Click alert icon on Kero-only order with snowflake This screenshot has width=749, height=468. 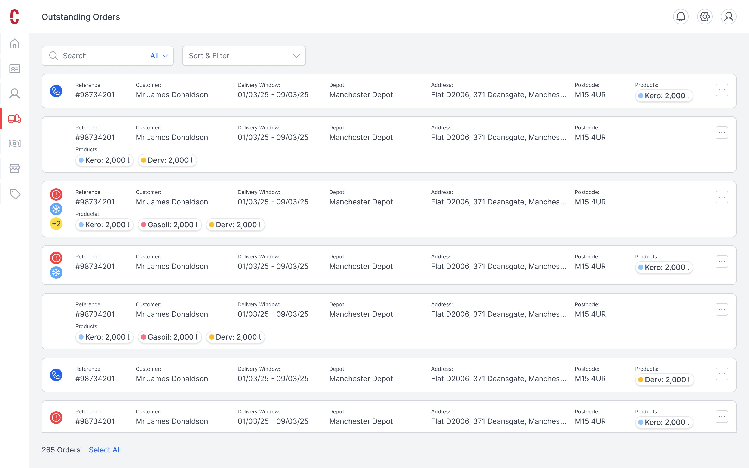56,258
